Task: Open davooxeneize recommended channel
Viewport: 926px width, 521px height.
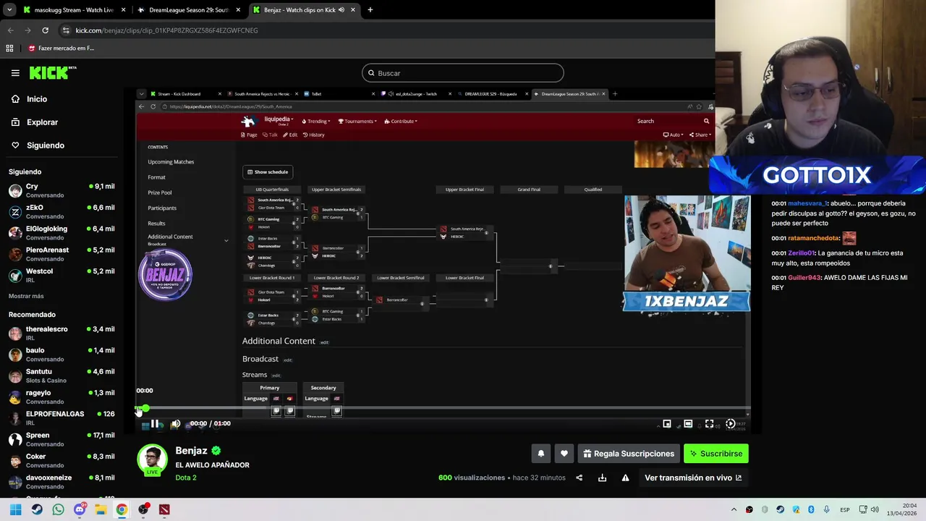Action: click(x=62, y=482)
